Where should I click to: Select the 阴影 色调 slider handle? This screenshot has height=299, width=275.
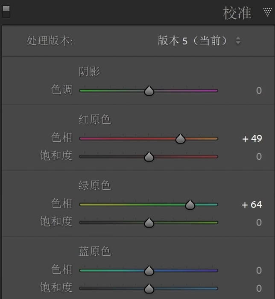(149, 91)
